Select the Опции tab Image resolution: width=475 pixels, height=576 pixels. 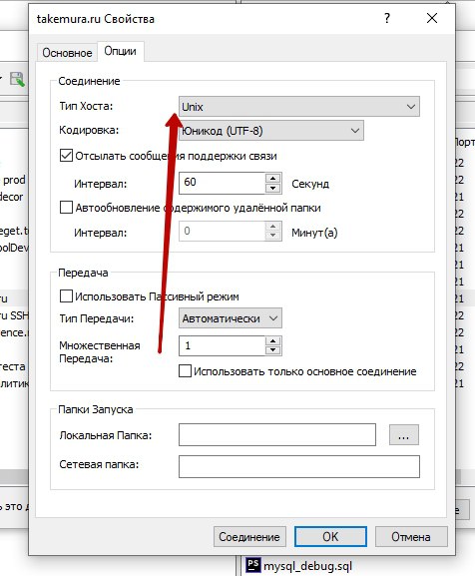point(120,51)
